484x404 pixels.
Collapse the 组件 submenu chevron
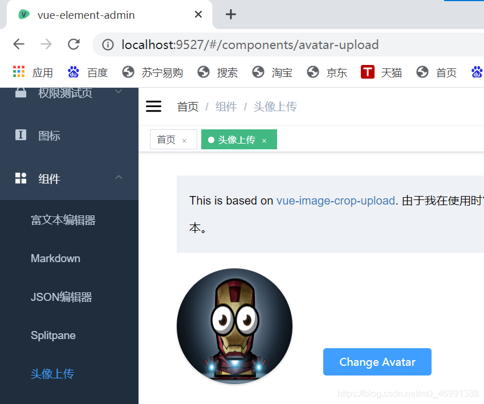point(119,178)
